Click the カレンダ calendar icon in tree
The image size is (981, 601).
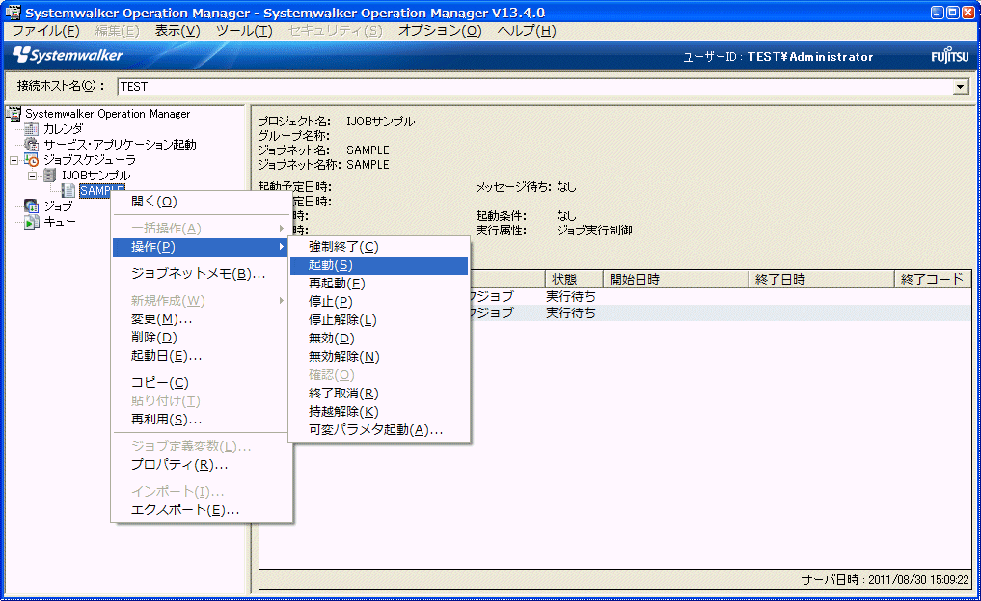[x=31, y=129]
